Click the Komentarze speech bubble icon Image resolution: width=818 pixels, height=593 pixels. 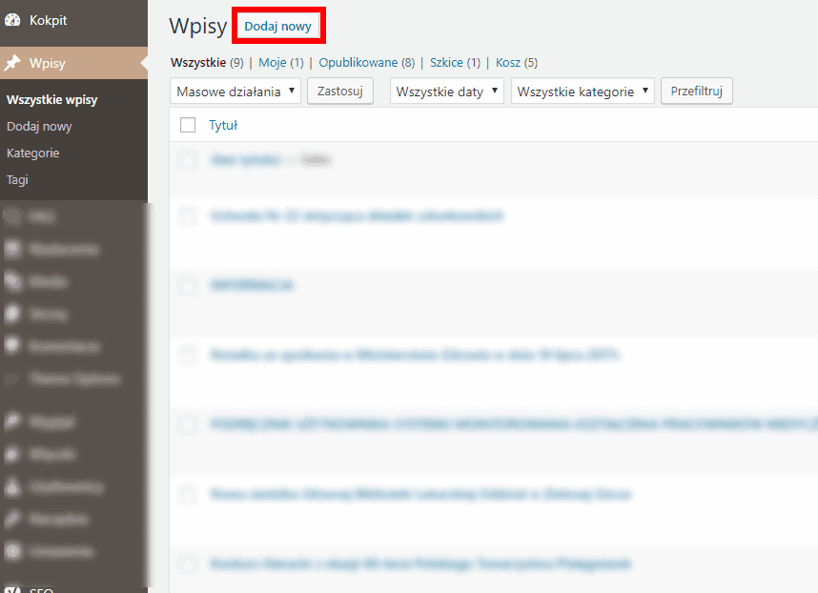tap(13, 346)
